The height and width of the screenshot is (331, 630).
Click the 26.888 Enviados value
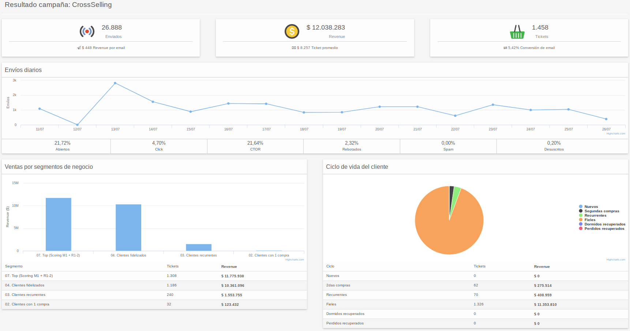click(x=112, y=28)
